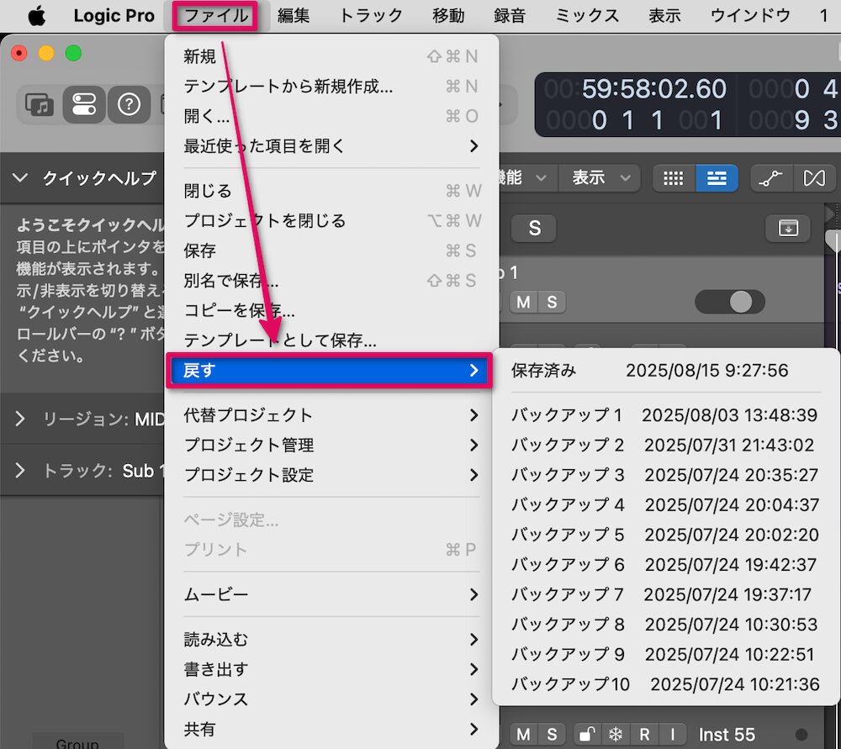This screenshot has height=749, width=841.
Task: Expand the バウンス submenu
Action: (x=331, y=699)
